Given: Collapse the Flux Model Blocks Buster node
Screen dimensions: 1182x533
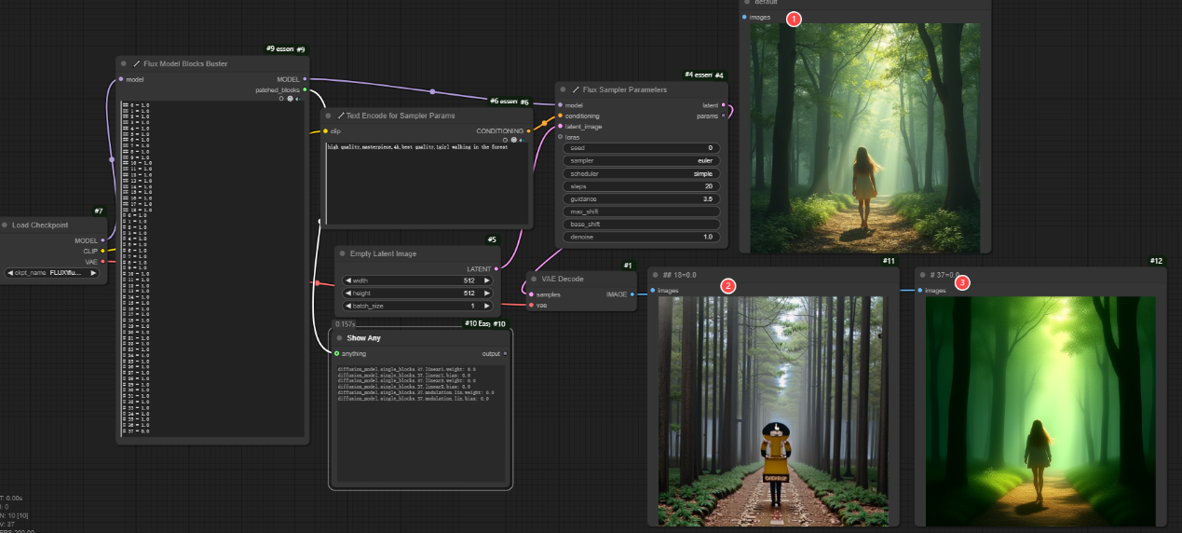Looking at the screenshot, I should (x=124, y=64).
